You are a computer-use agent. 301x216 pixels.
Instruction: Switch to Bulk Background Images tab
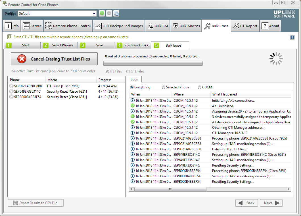119,26
